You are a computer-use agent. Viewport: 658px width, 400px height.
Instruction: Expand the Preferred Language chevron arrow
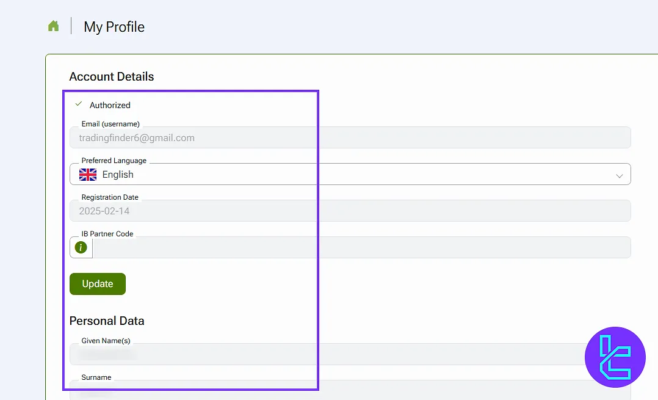619,175
